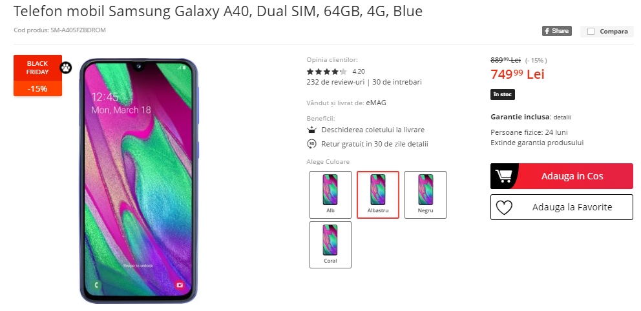Screen dimensions: 641x311
Task: Select the Alb color variant
Action: pyautogui.click(x=330, y=195)
